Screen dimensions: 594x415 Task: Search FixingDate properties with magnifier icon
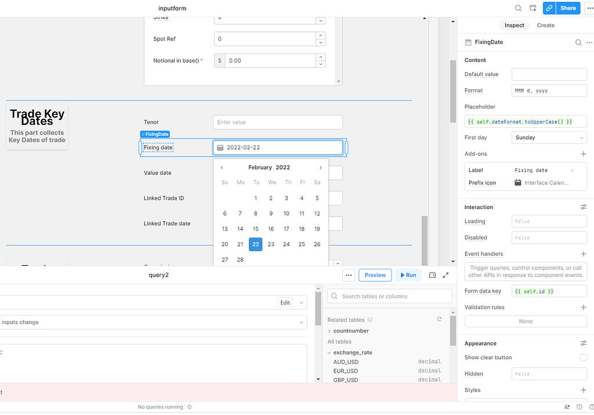pyautogui.click(x=578, y=42)
